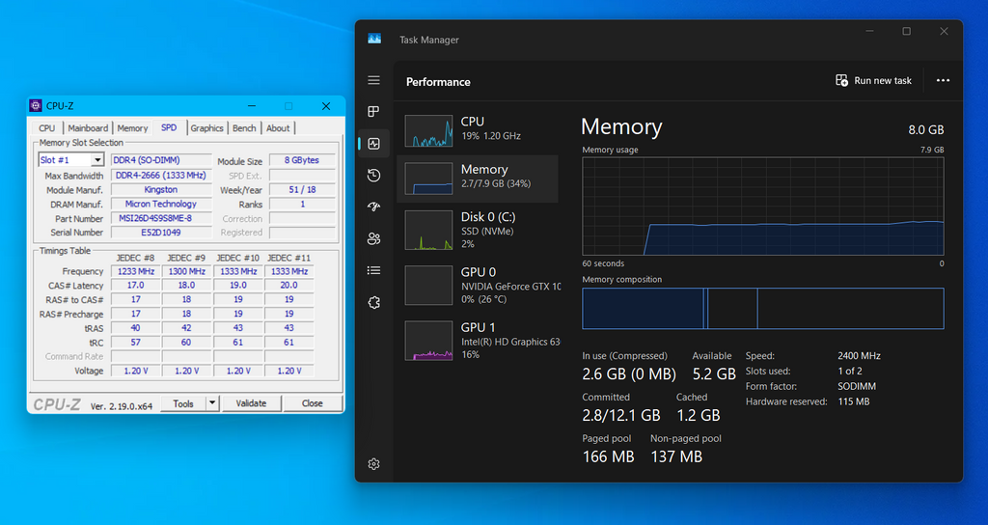Close the CPU-Z window via title bar X

[x=326, y=106]
